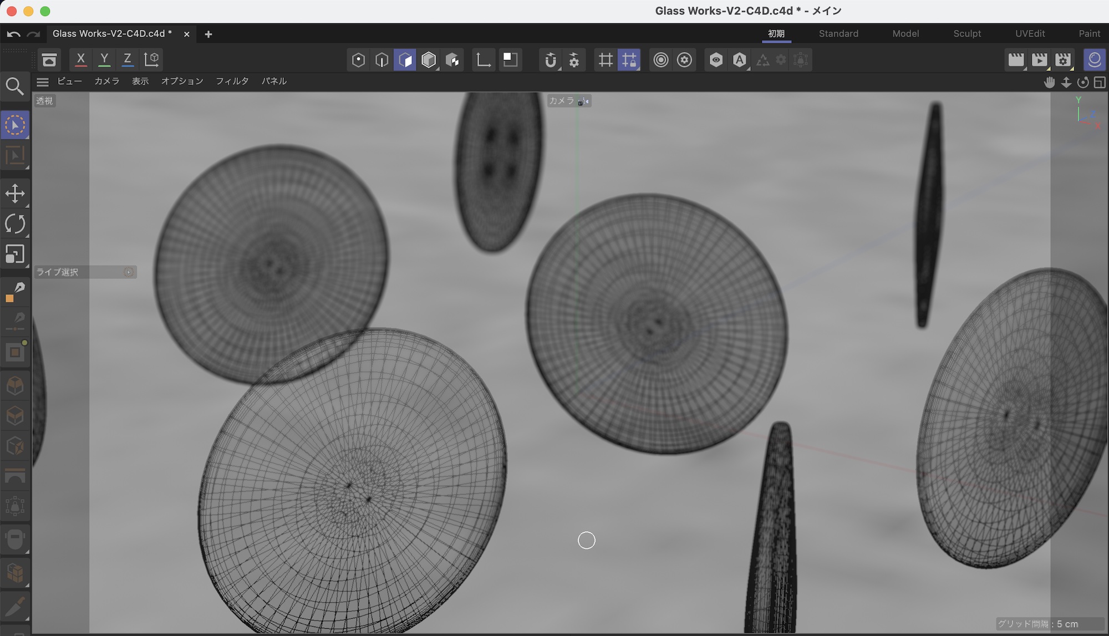Switch to the Sculpt layout tab
The width and height of the screenshot is (1109, 636).
pyautogui.click(x=967, y=34)
